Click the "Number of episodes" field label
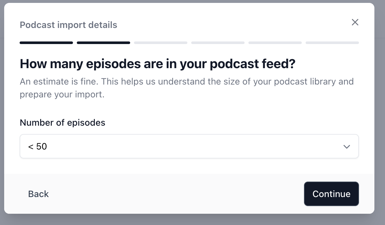This screenshot has width=385, height=225. pos(62,122)
